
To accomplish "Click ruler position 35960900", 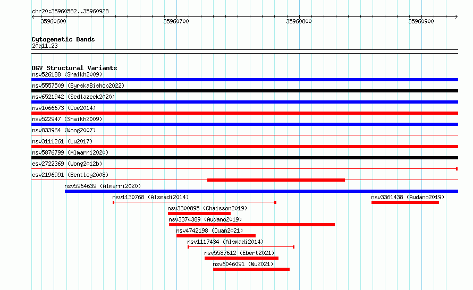I will coord(421,21).
